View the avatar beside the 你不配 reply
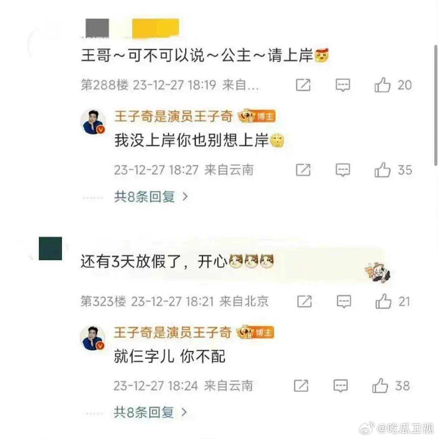Screen dimensions: 438x439 (92, 338)
